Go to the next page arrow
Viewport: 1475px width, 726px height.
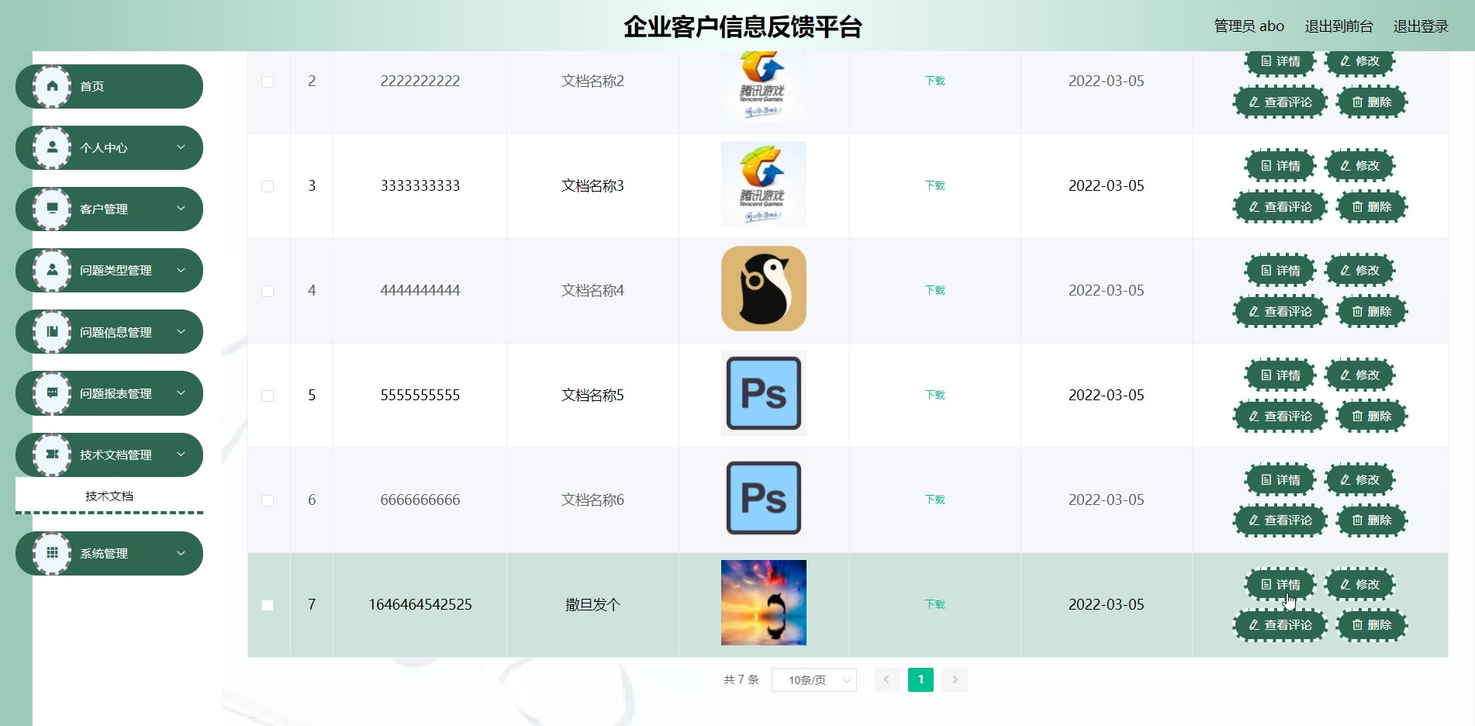tap(955, 679)
